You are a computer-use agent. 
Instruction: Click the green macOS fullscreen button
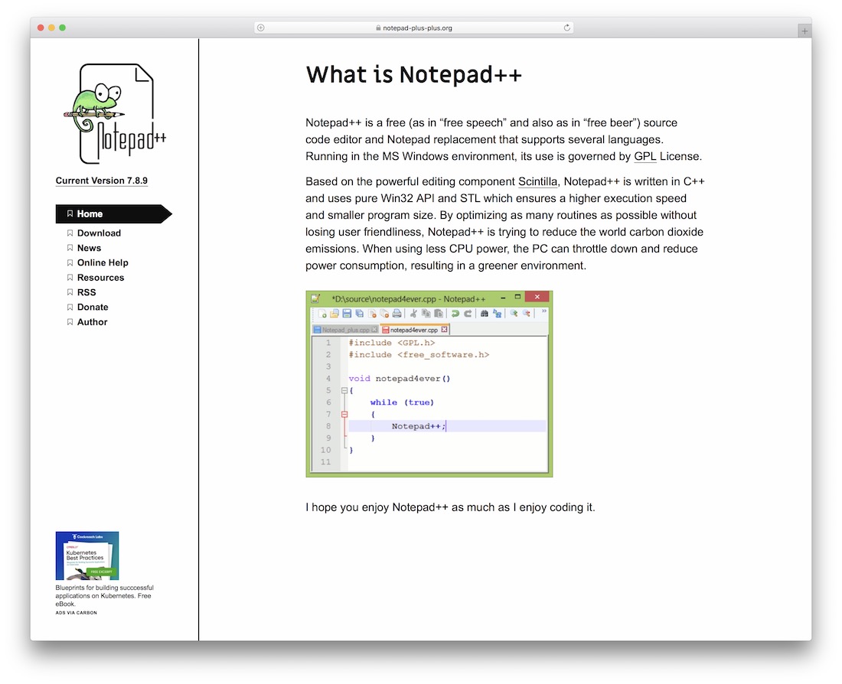click(62, 28)
